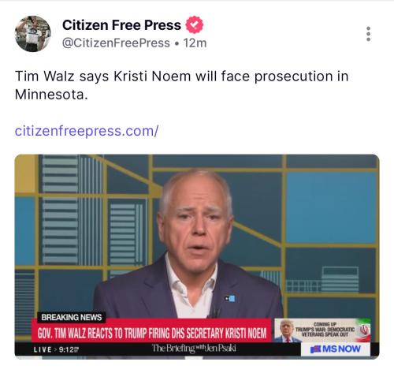Open the @CitizenFreePress handle
Viewport: 394px width, 373px height.
click(116, 43)
